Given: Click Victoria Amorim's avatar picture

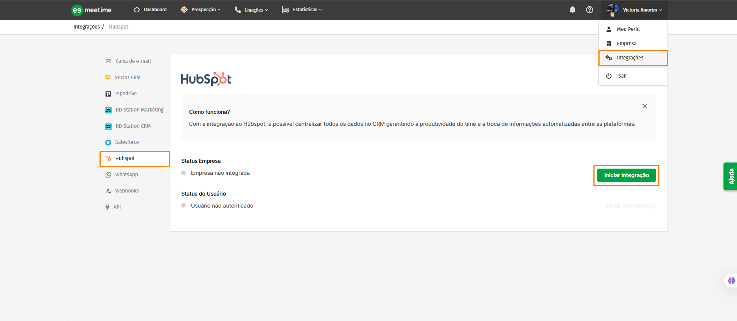Looking at the screenshot, I should 613,10.
